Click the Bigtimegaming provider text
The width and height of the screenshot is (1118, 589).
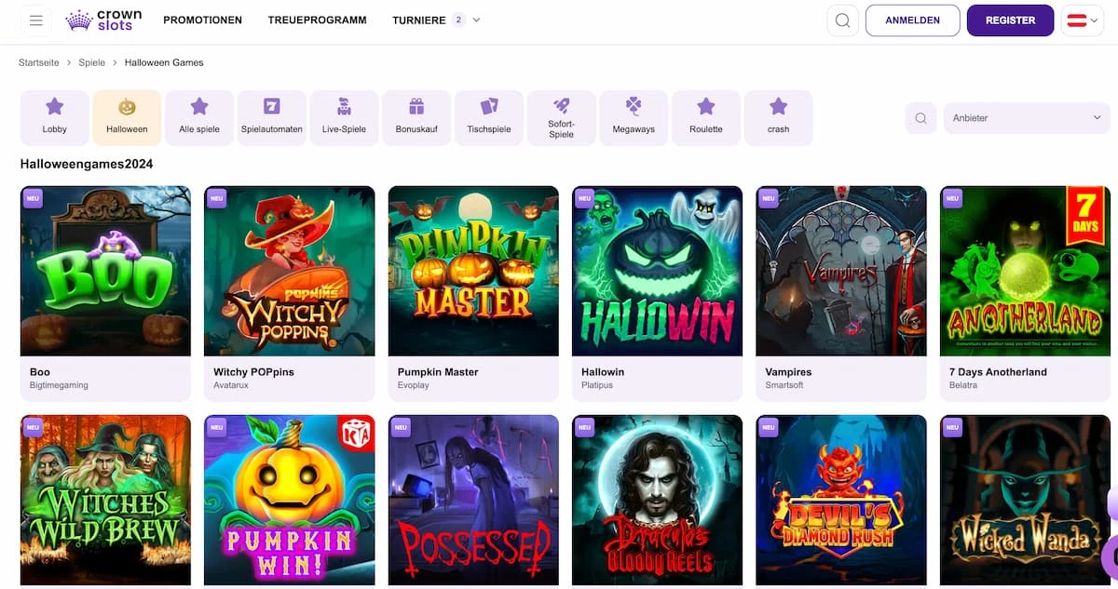tap(59, 385)
